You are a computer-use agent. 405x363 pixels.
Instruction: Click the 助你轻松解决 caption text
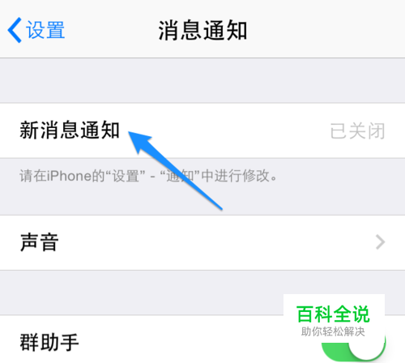click(333, 331)
